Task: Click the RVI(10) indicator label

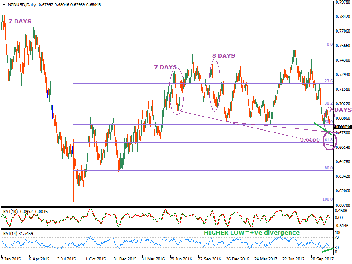Action: (10, 212)
